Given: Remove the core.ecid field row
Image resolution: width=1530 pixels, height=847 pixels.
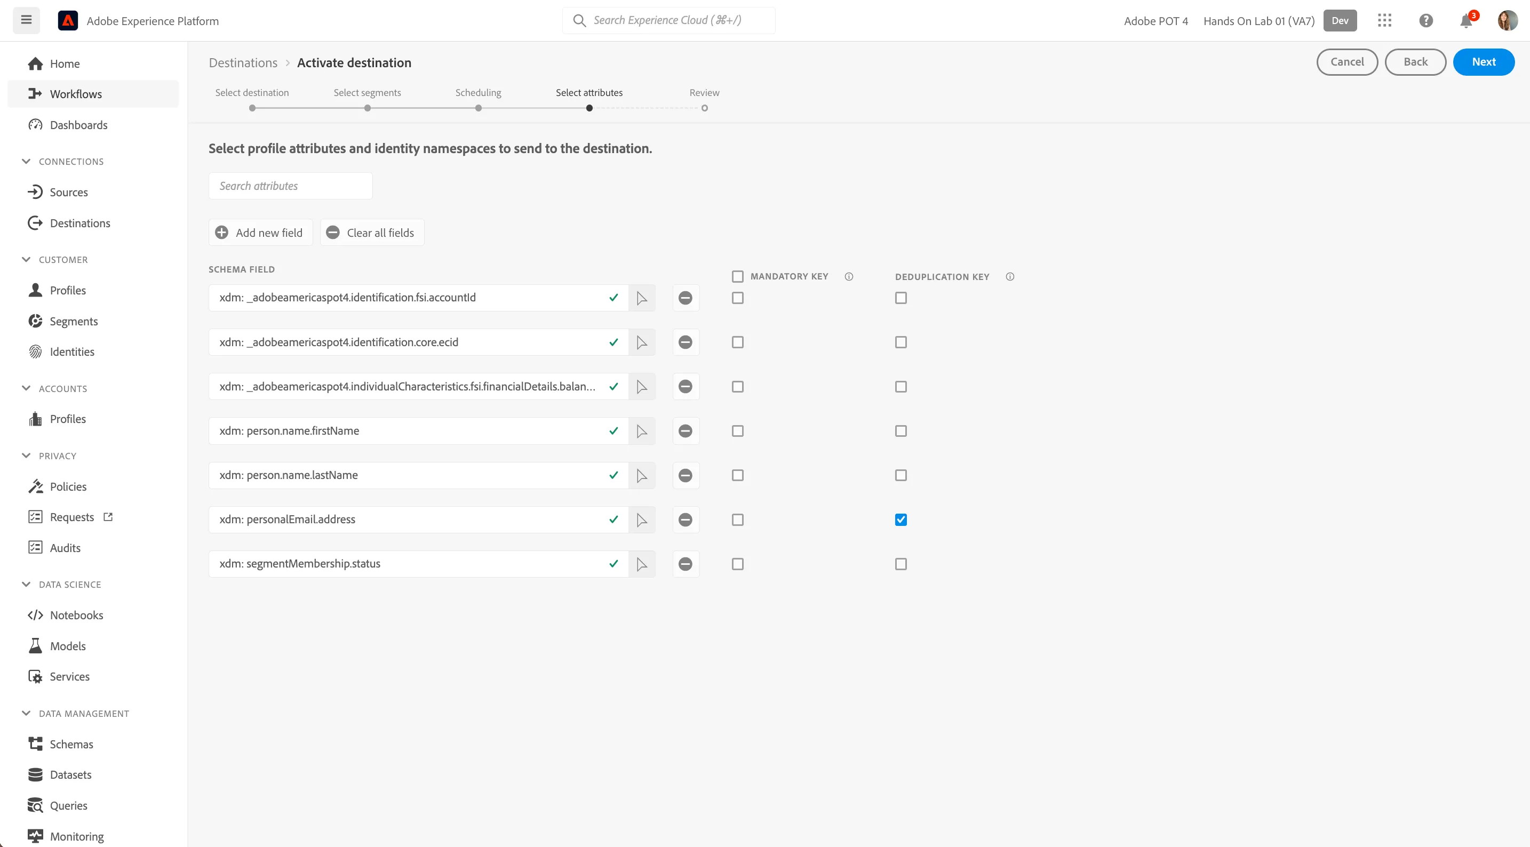Looking at the screenshot, I should [686, 342].
